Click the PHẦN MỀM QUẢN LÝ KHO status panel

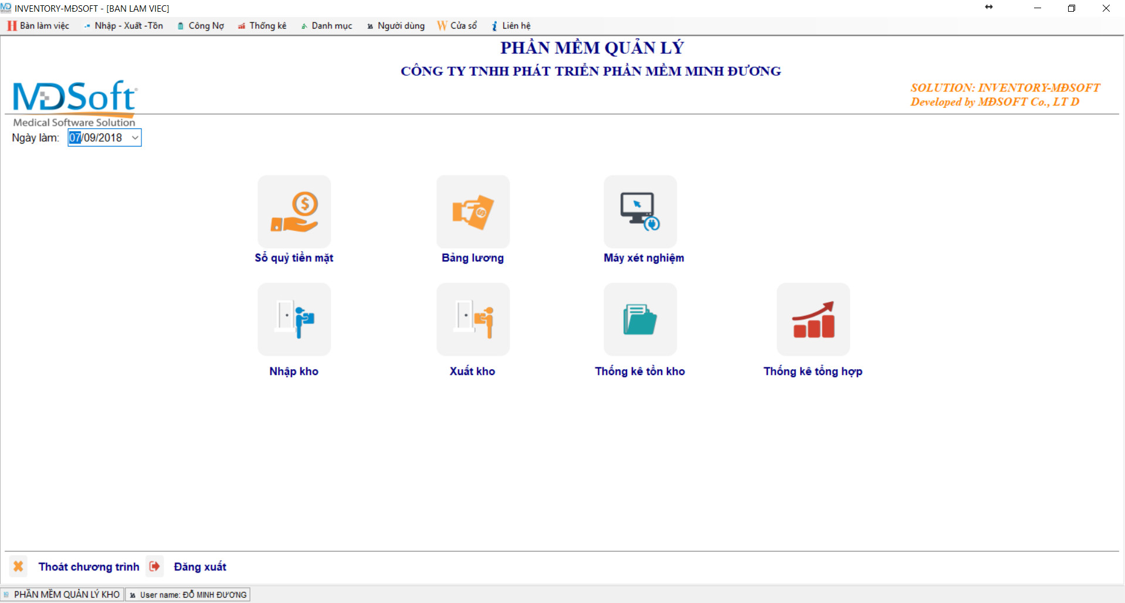point(62,594)
